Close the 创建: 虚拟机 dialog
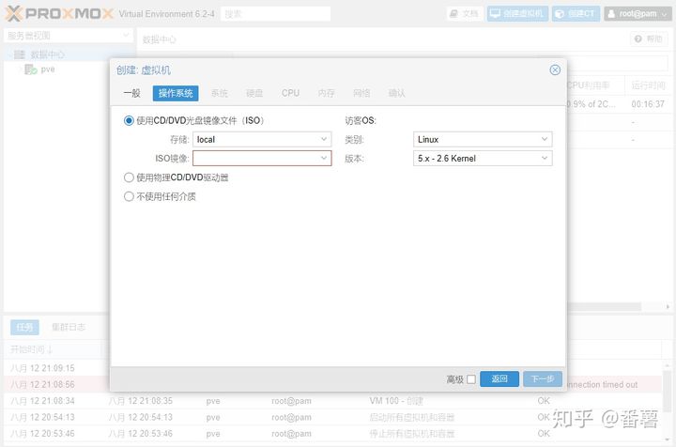 [x=555, y=69]
